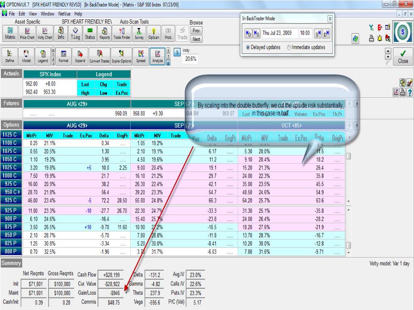Open the Status tool
This screenshot has width=414, height=310.
tap(90, 33)
